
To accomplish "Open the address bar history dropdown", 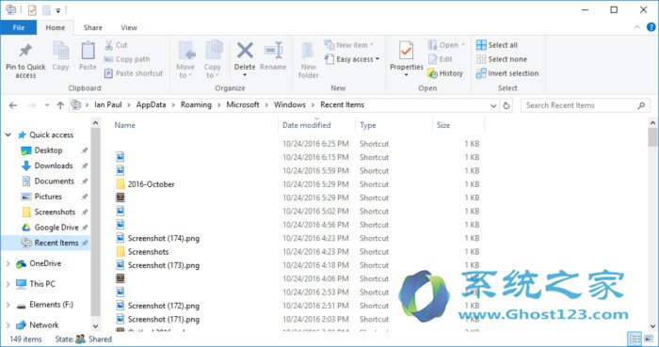I will point(493,105).
